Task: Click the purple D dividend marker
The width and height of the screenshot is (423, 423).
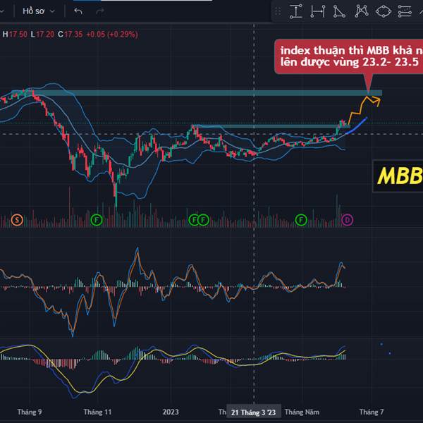Action: (x=347, y=220)
